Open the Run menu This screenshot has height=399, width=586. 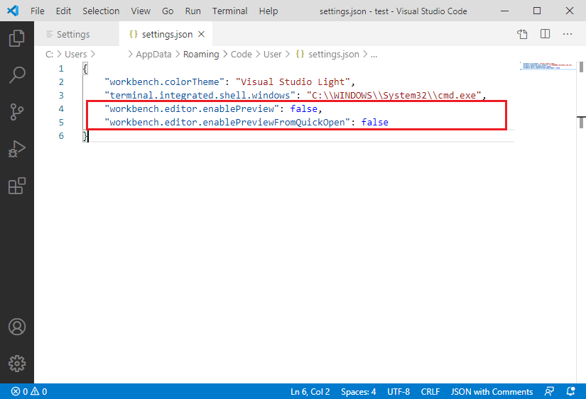(x=192, y=11)
